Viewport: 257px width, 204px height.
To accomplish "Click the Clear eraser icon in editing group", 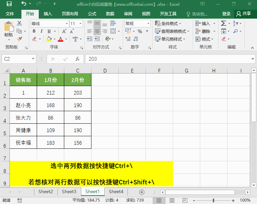I will pyautogui.click(x=224, y=39).
